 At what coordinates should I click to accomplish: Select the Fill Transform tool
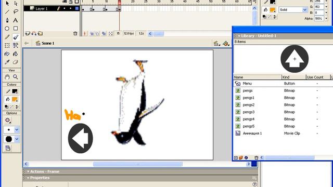16,45
